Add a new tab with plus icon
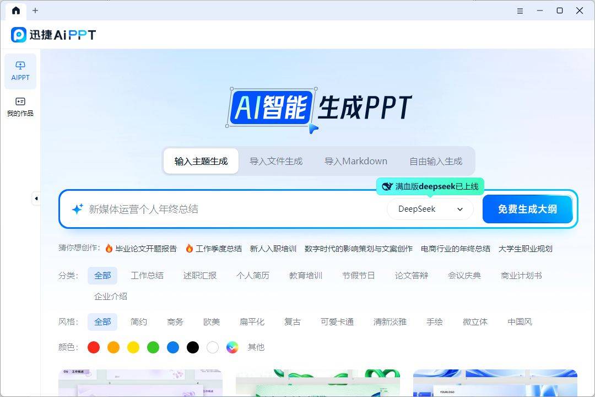 tap(35, 10)
